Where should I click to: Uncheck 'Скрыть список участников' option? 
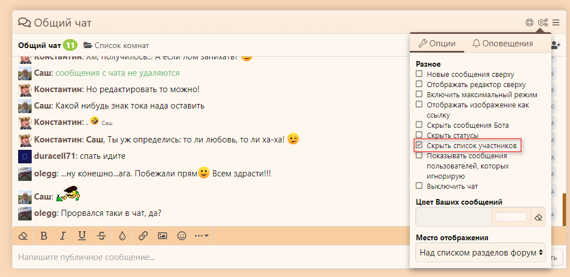pos(419,145)
